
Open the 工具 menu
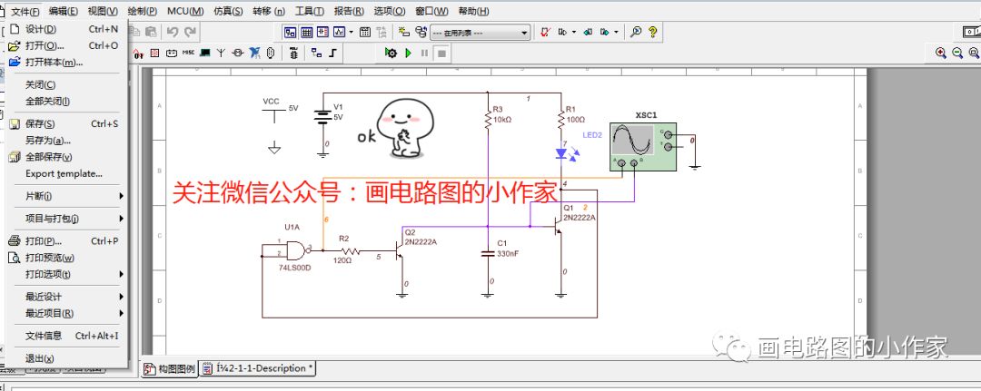pyautogui.click(x=309, y=11)
